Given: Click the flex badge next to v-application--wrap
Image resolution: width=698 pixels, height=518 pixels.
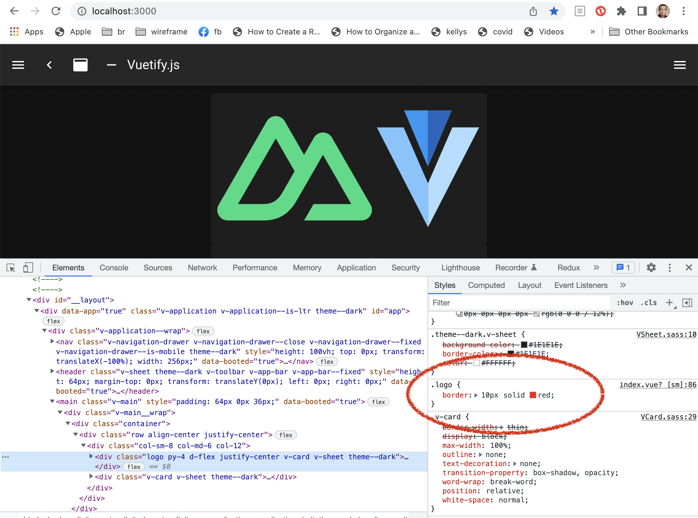Looking at the screenshot, I should tap(203, 331).
